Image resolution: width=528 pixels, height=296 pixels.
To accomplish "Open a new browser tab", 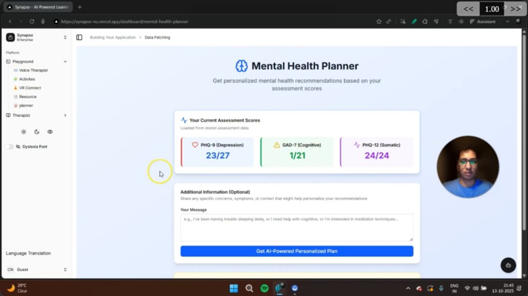I will coord(80,7).
